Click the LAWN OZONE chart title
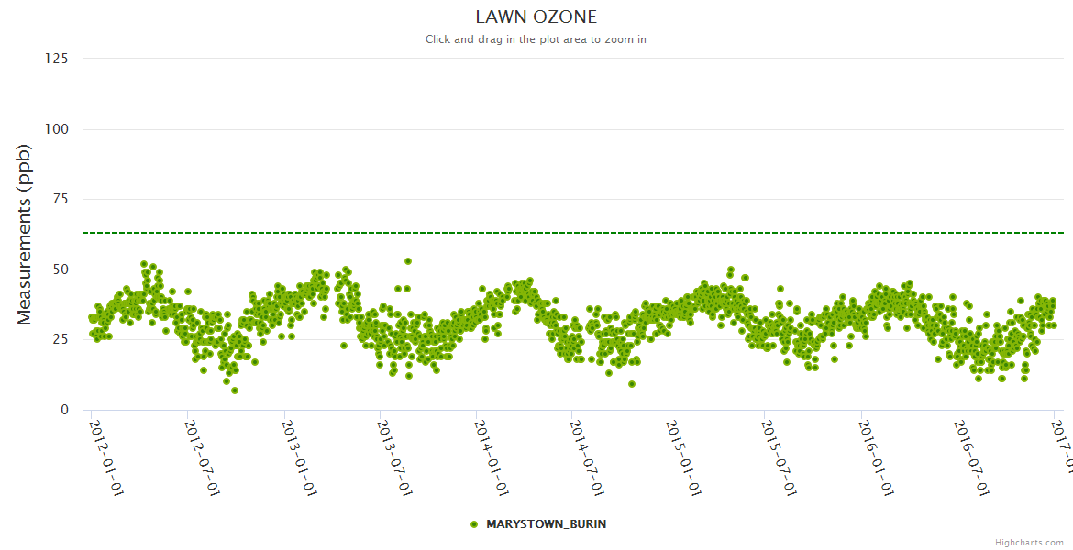Screen dimensions: 1073x550 tap(536, 17)
